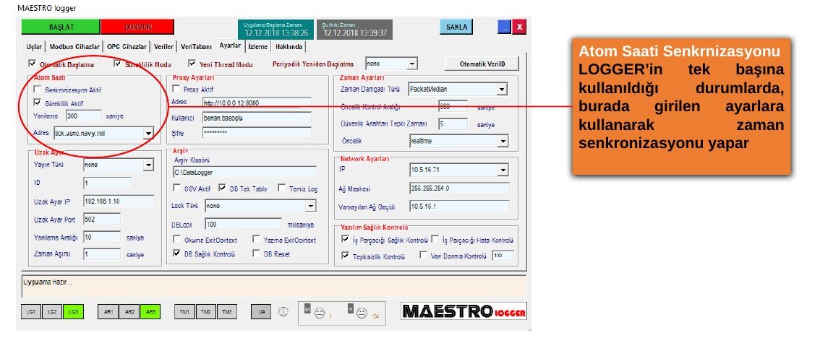Click the UA status indicator

262,311
